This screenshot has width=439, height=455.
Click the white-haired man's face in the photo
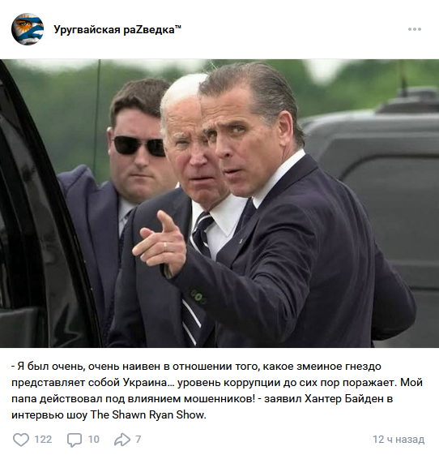193,157
